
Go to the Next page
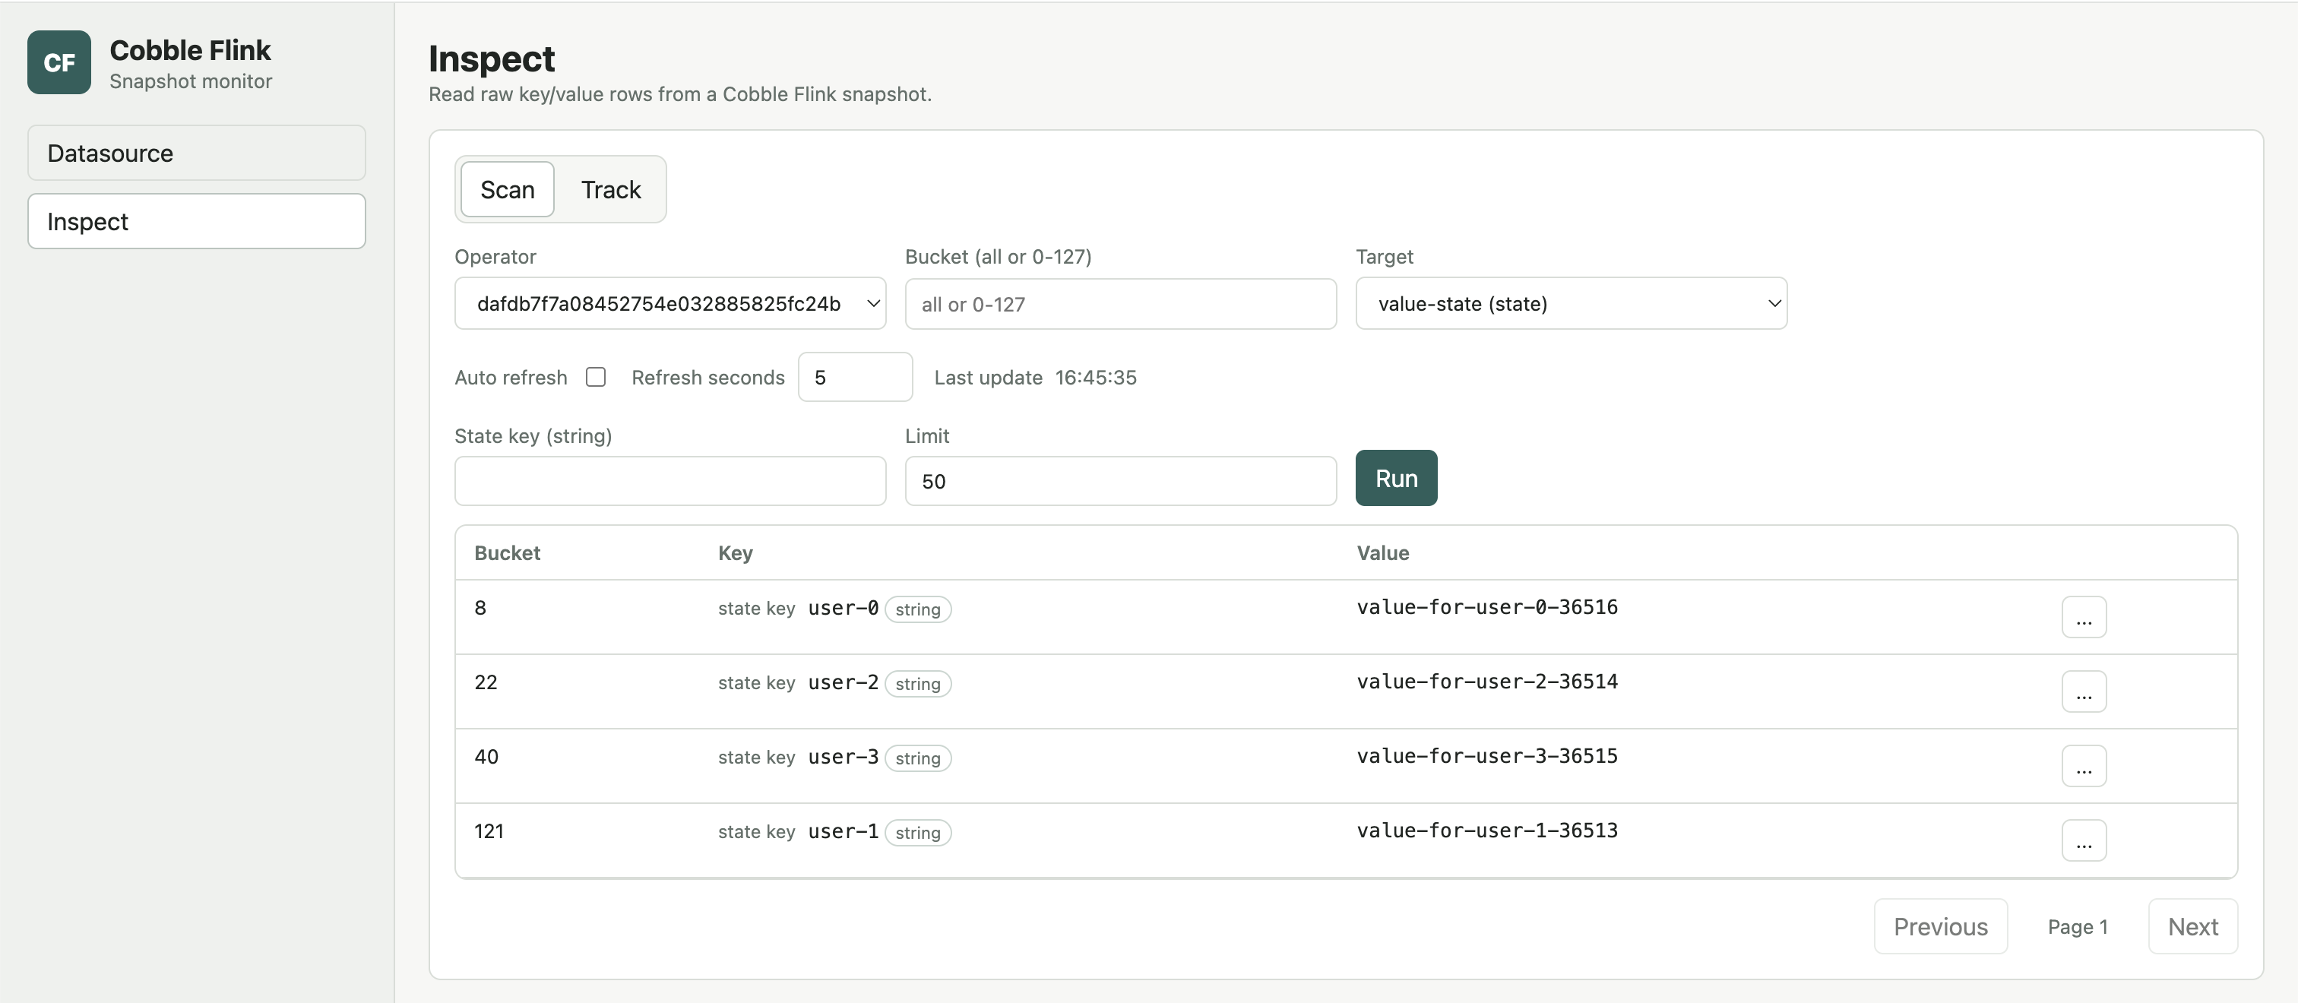(2192, 926)
